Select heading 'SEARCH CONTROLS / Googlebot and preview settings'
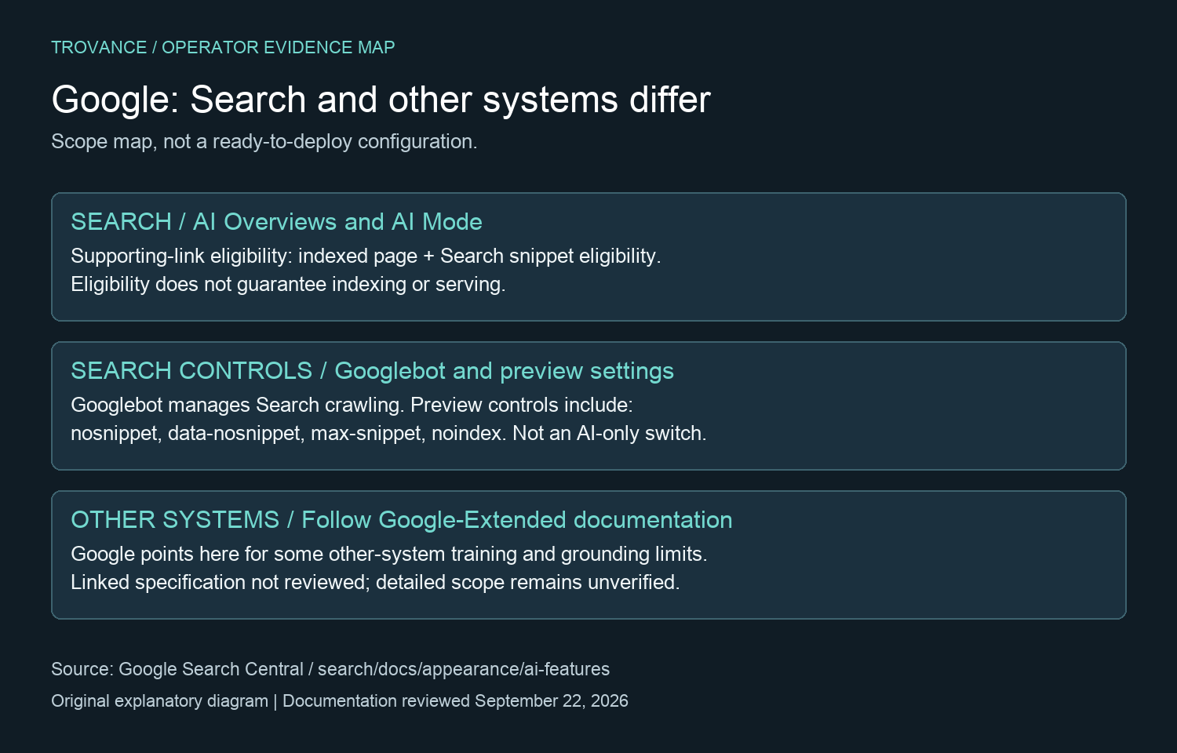The image size is (1177, 753). click(372, 371)
